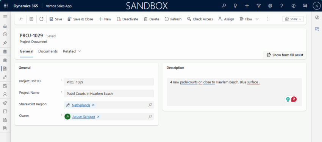Open advanced find funnel icon
322x142 pixels.
point(258,6)
